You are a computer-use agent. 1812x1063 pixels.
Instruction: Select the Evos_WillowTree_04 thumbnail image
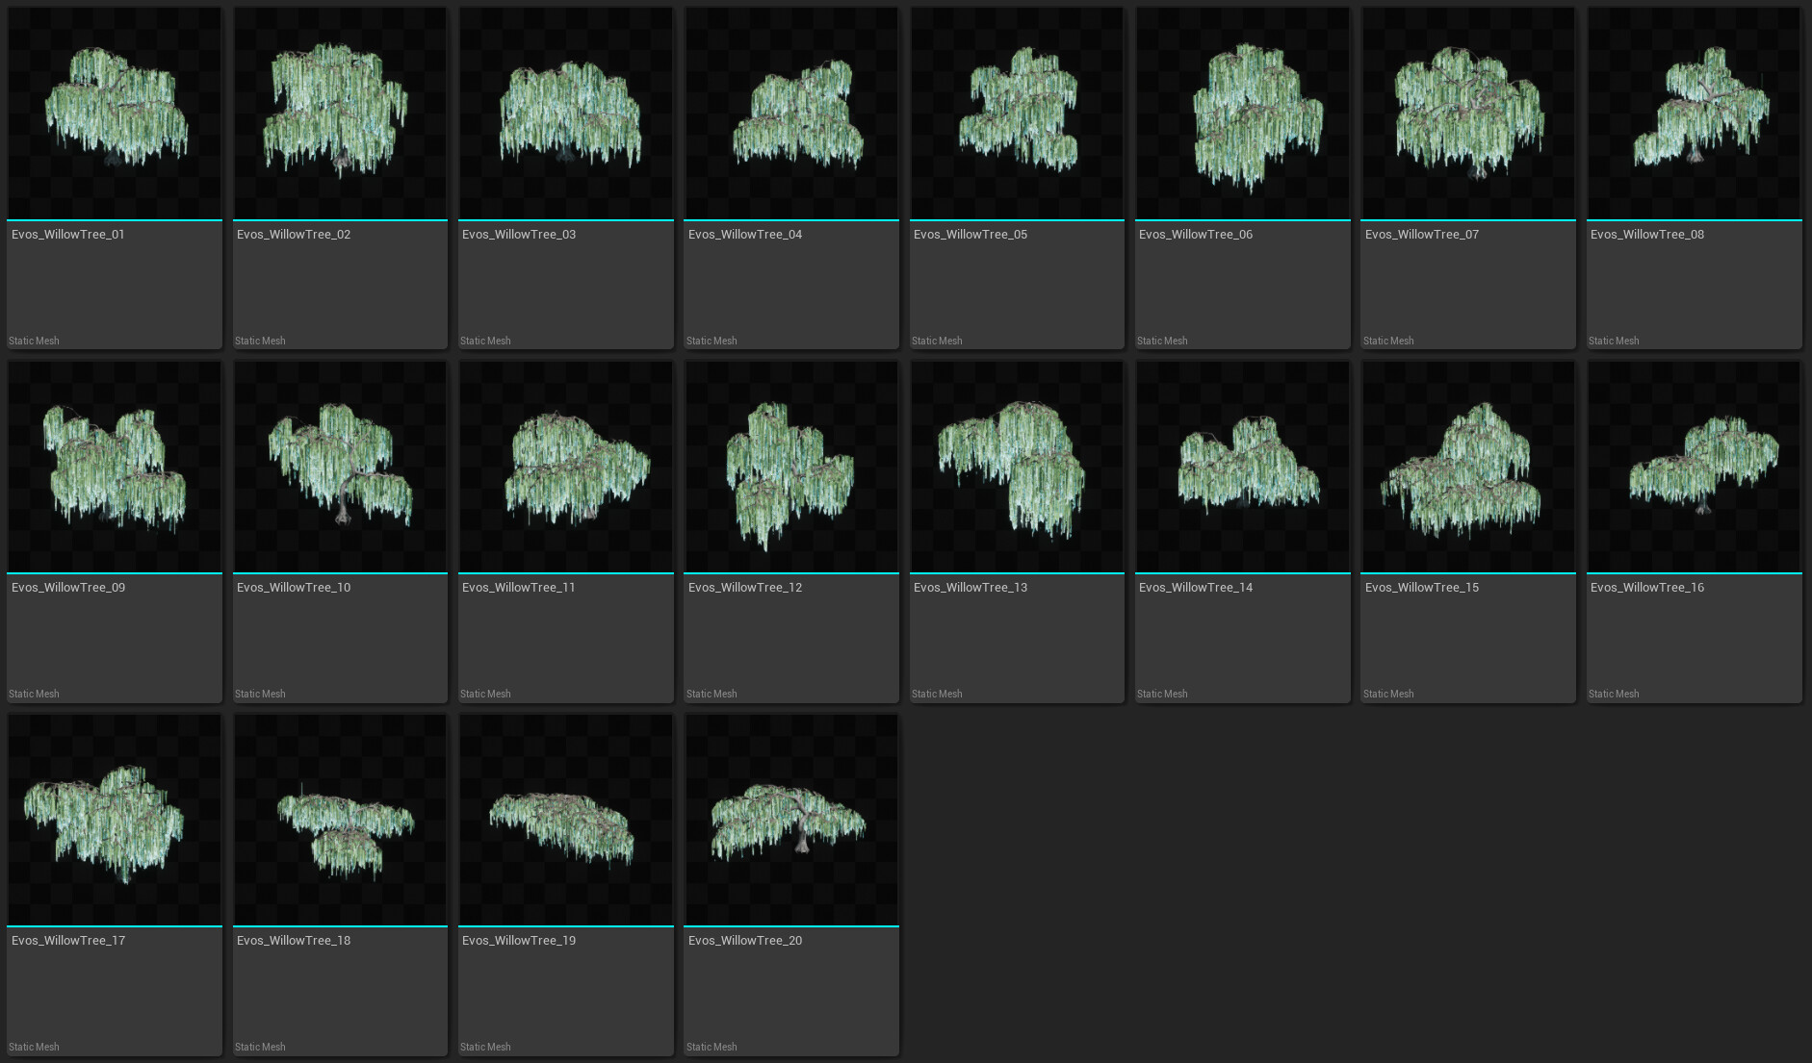[791, 114]
